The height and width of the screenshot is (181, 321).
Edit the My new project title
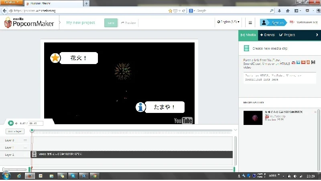point(81,23)
